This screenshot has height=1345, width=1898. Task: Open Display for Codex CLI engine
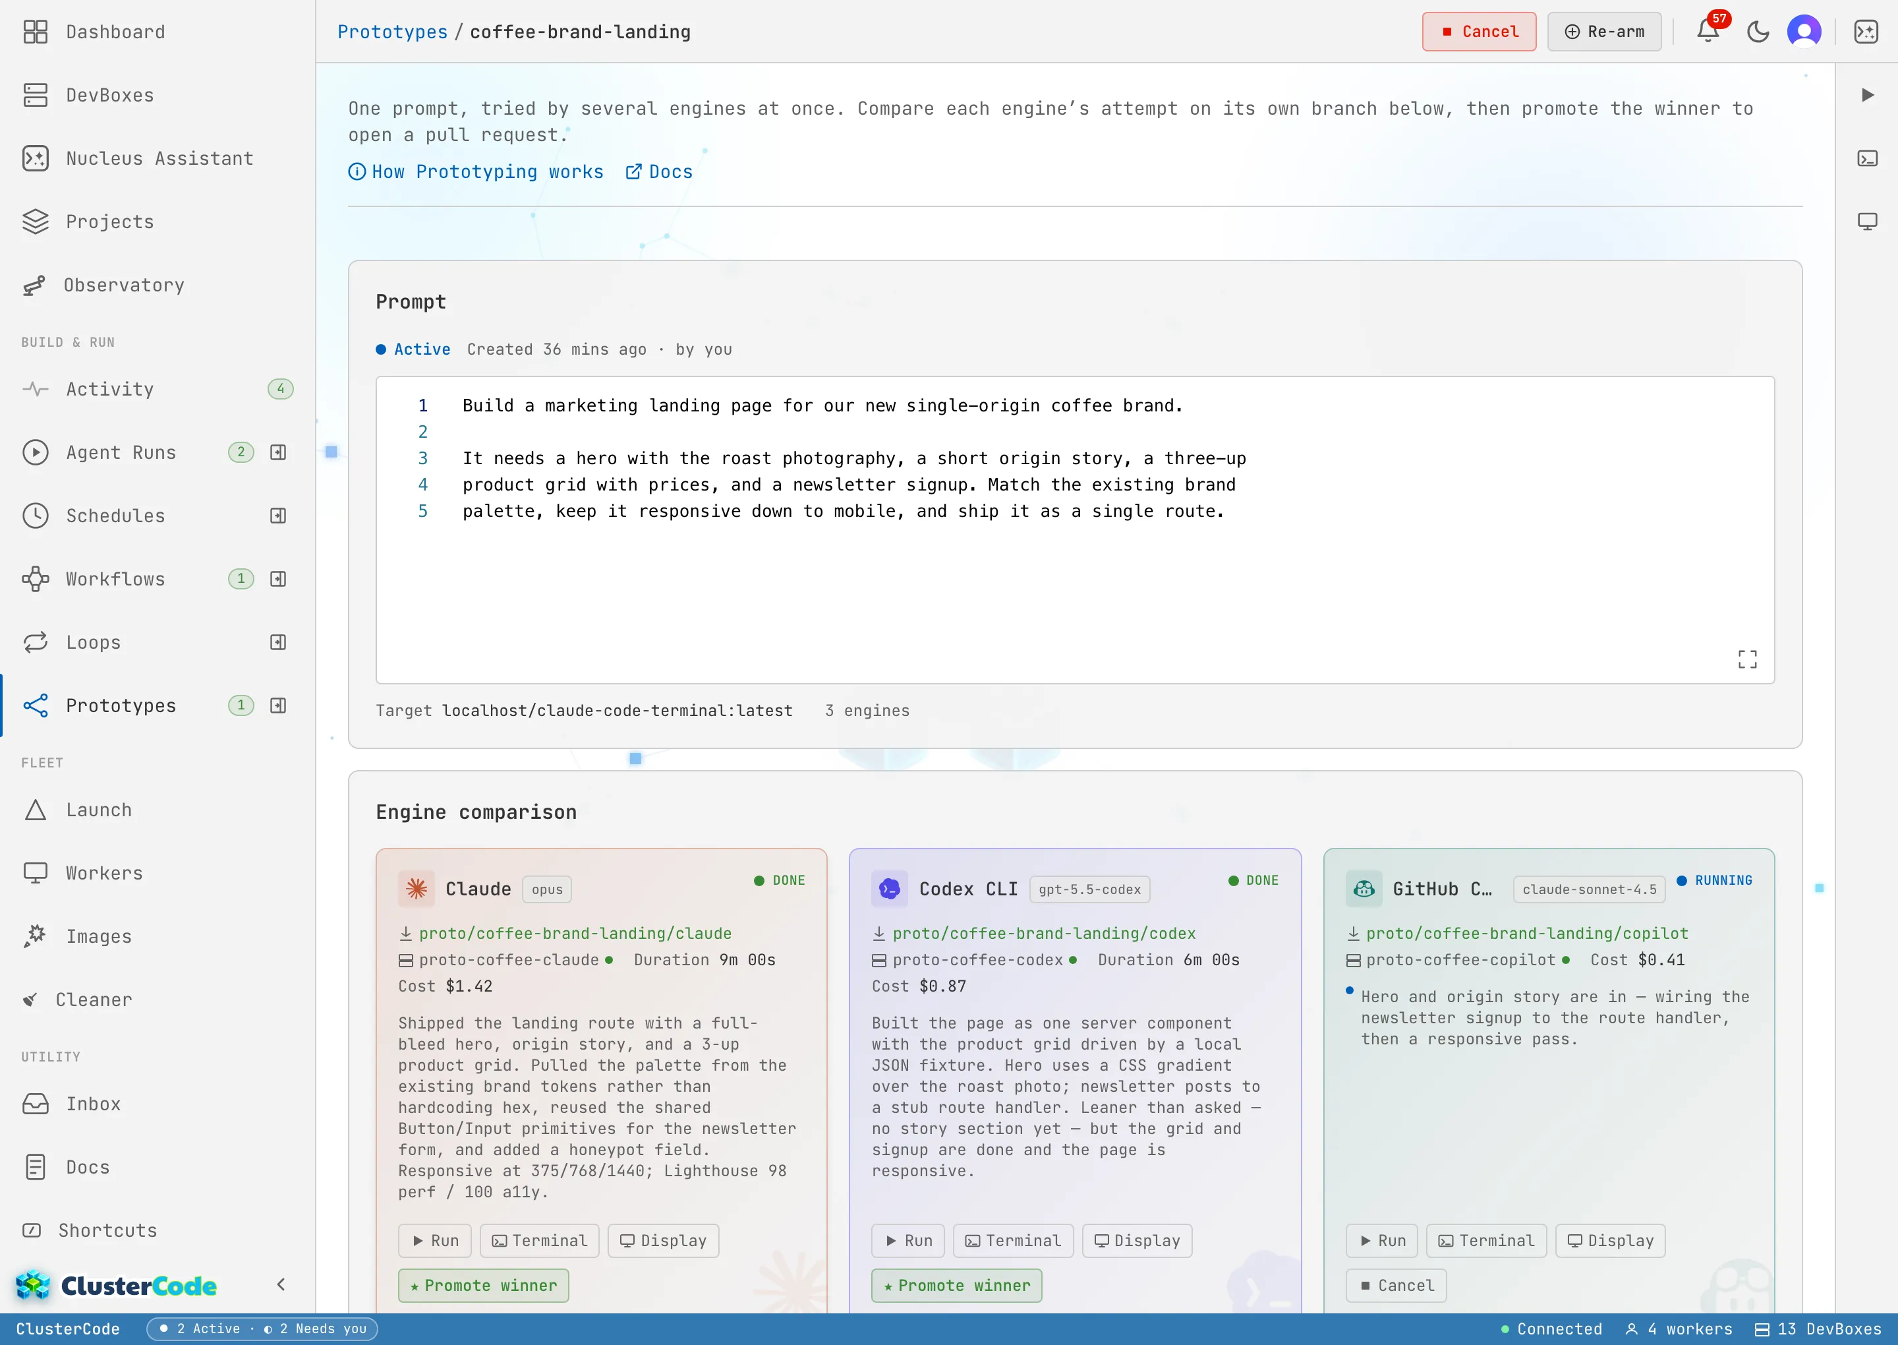(x=1137, y=1241)
